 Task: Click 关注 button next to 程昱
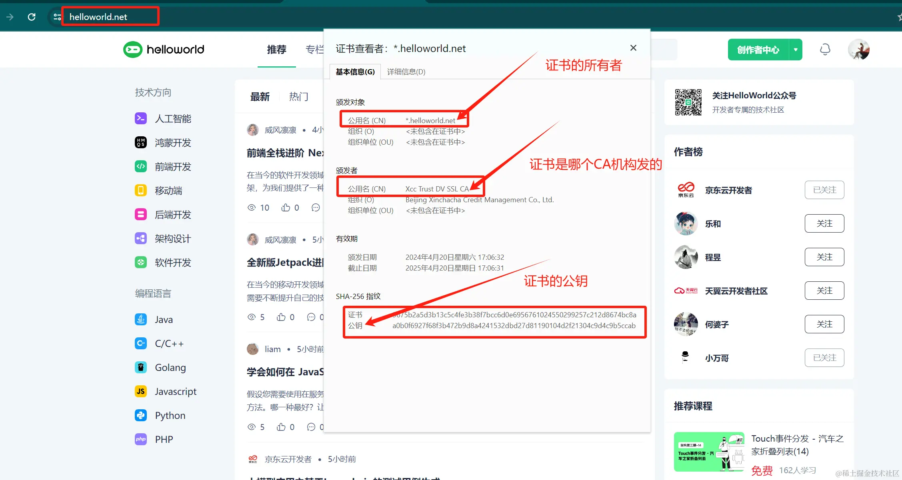click(x=824, y=257)
